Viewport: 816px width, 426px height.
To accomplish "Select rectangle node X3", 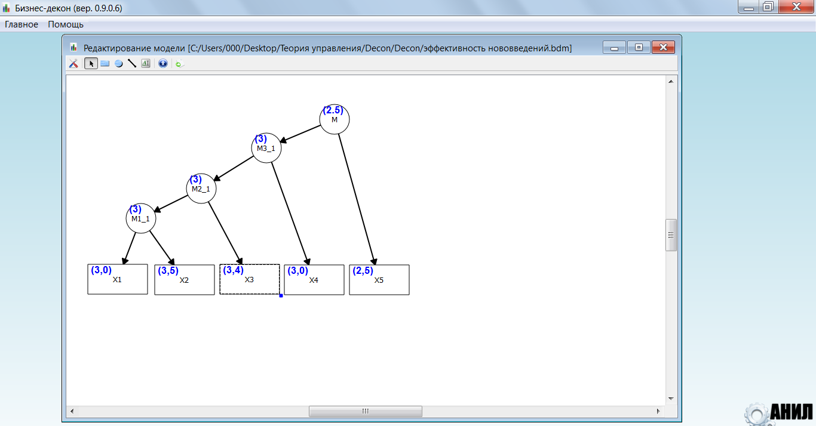I will coord(250,279).
